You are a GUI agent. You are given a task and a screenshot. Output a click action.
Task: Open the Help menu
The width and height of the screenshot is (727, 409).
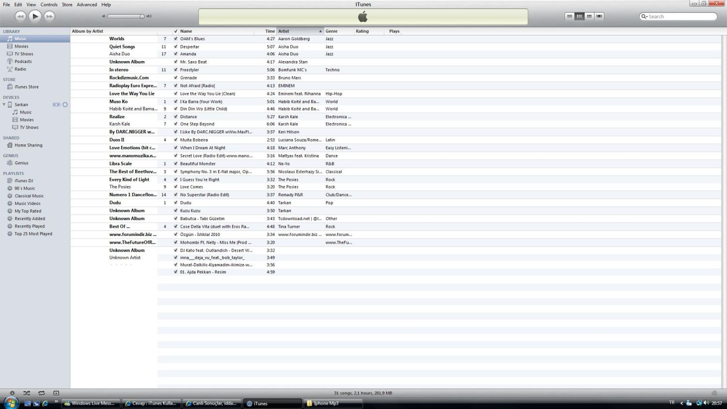[x=106, y=4]
